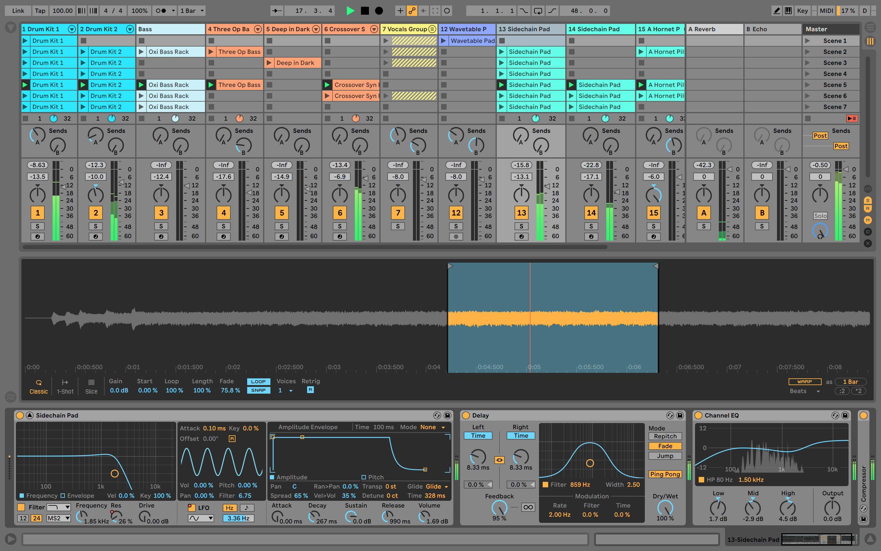Image resolution: width=881 pixels, height=551 pixels.
Task: Launch Scene 5 from Master track
Action: pyautogui.click(x=808, y=85)
